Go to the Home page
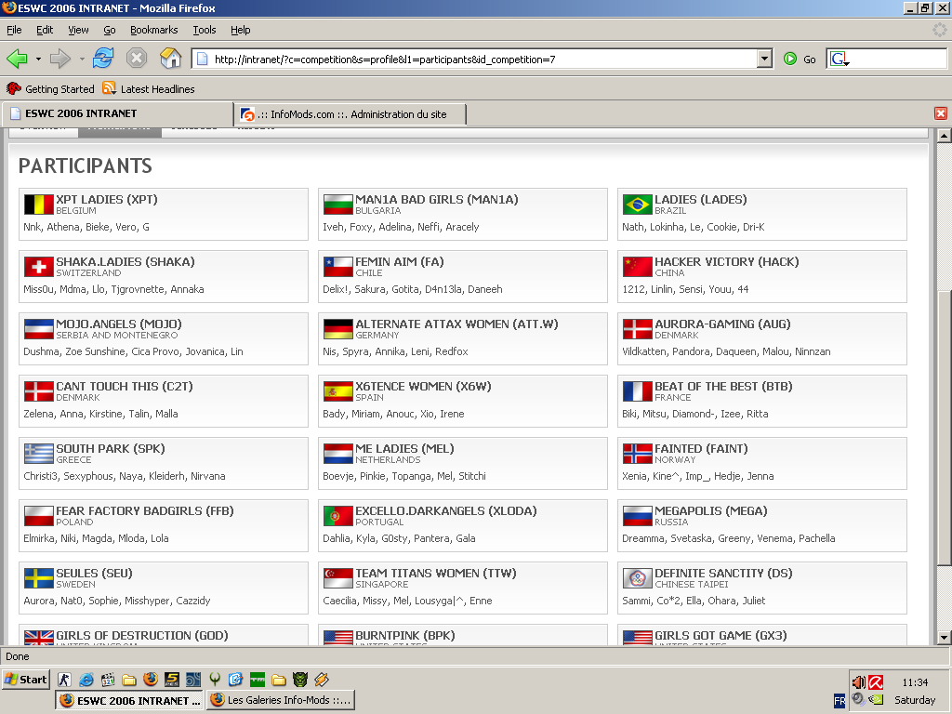Image resolution: width=952 pixels, height=714 pixels. [x=171, y=59]
